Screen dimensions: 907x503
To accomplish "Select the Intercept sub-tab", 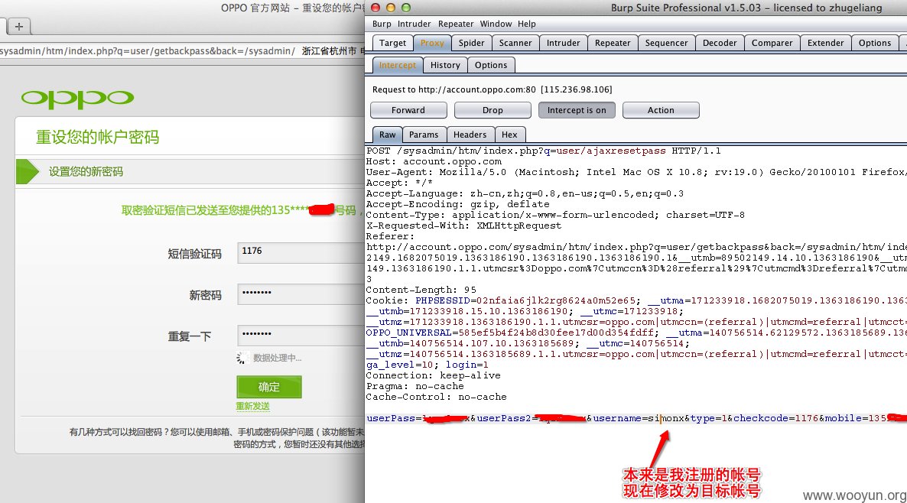I will pyautogui.click(x=398, y=65).
